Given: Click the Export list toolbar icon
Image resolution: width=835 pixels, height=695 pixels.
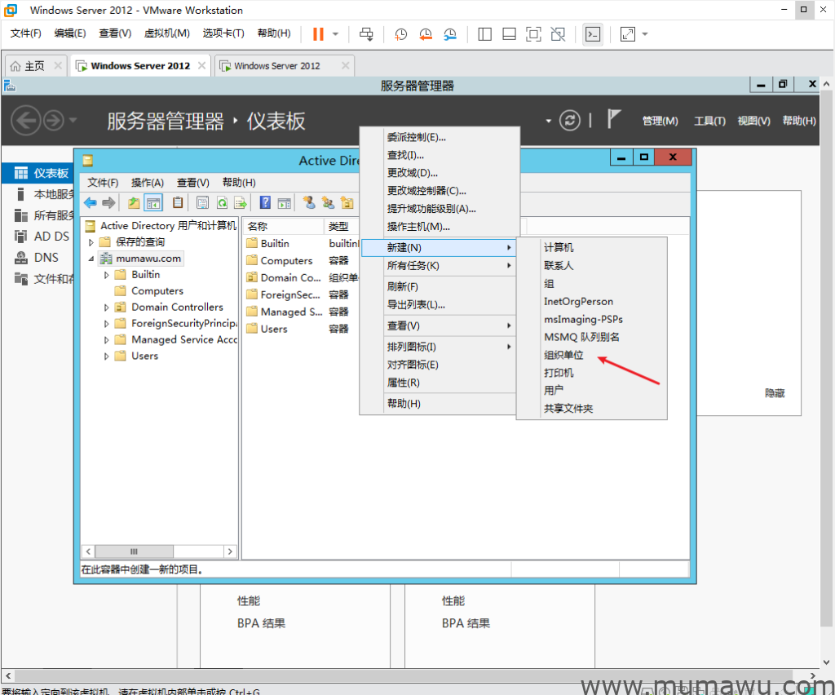Looking at the screenshot, I should pos(241,202).
